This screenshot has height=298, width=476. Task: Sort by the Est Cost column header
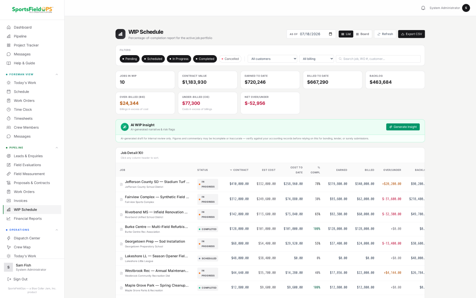[x=269, y=170]
